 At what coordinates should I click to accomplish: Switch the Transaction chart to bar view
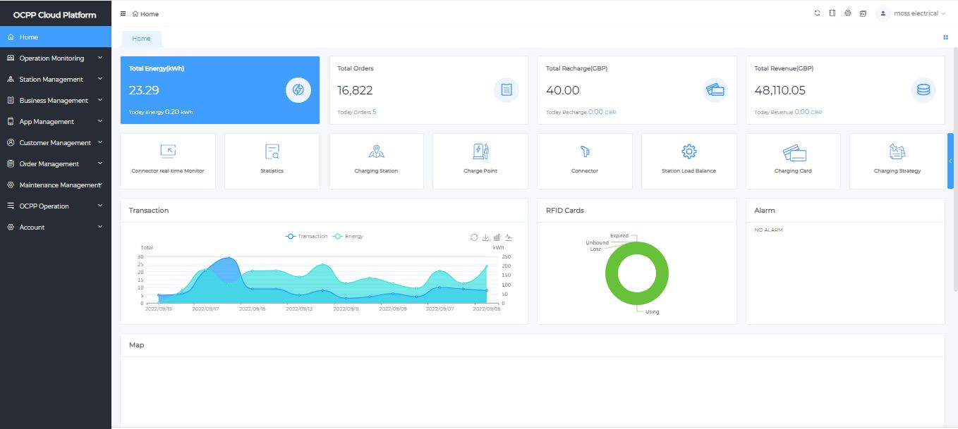click(x=497, y=237)
